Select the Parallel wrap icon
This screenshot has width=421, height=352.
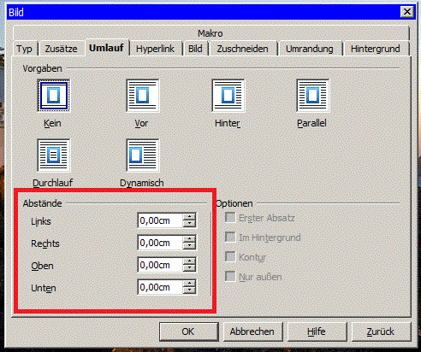(313, 96)
